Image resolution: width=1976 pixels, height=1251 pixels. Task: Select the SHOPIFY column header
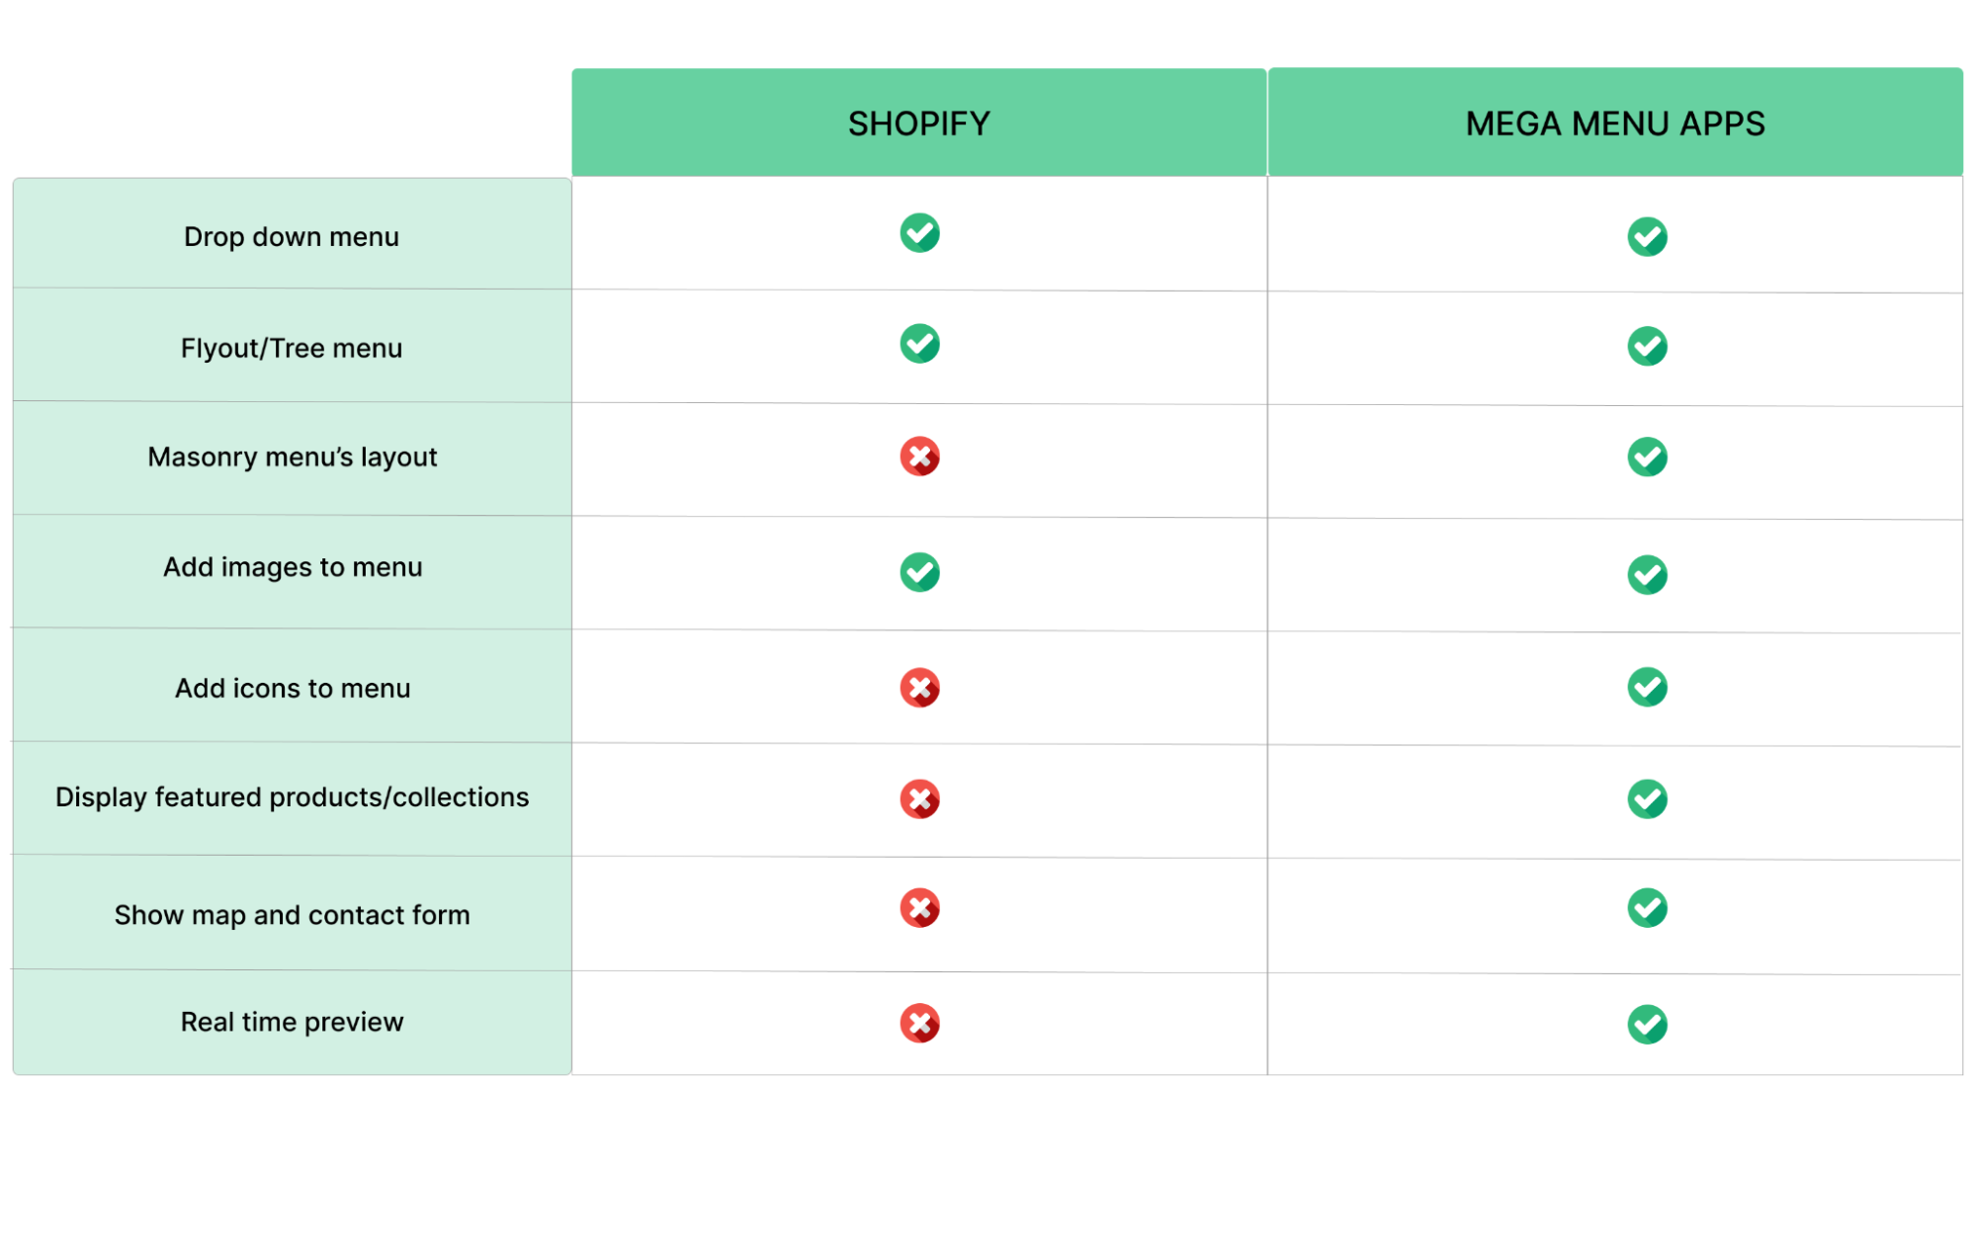[918, 124]
